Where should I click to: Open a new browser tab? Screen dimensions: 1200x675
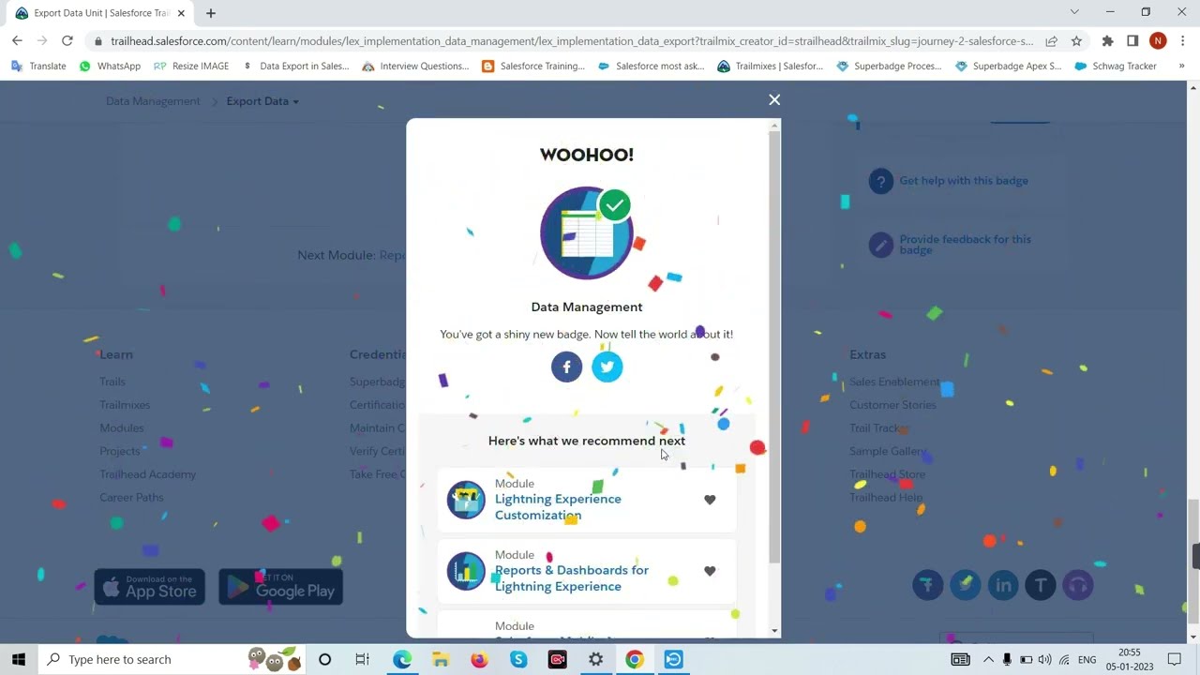[x=211, y=13]
